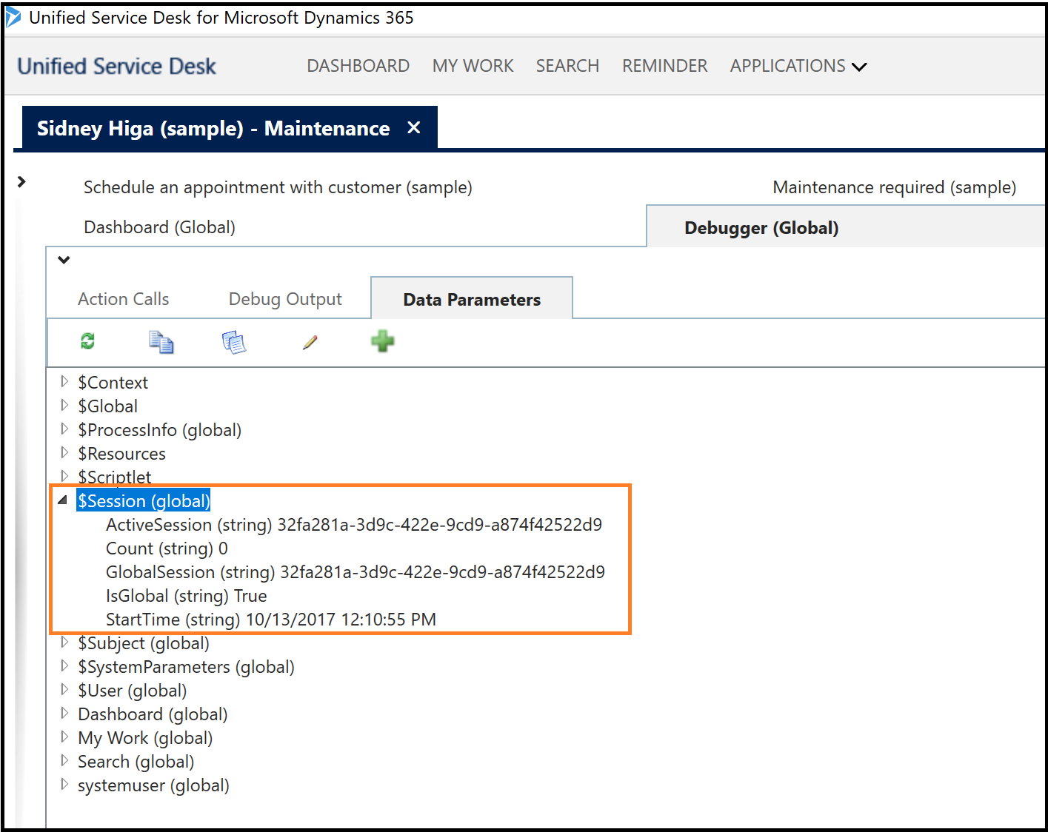
Task: Select the systemuser (global) label
Action: click(x=153, y=785)
